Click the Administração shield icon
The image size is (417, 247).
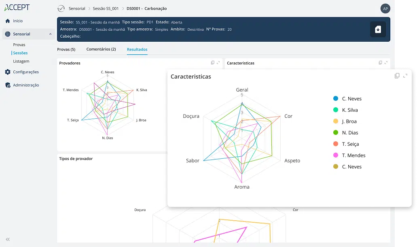pos(8,85)
